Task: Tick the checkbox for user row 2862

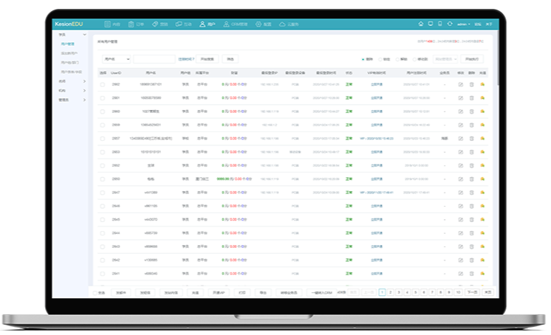Action: click(x=103, y=85)
